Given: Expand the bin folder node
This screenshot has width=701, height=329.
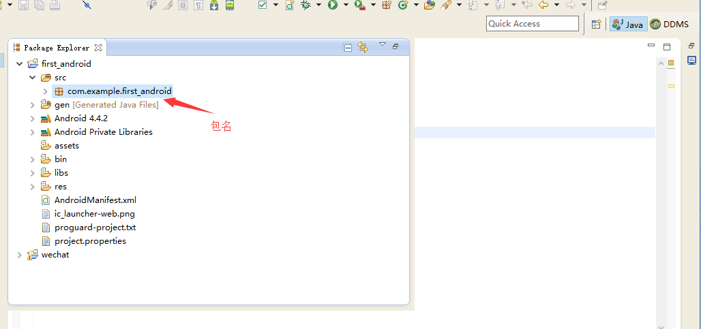Looking at the screenshot, I should tap(32, 159).
